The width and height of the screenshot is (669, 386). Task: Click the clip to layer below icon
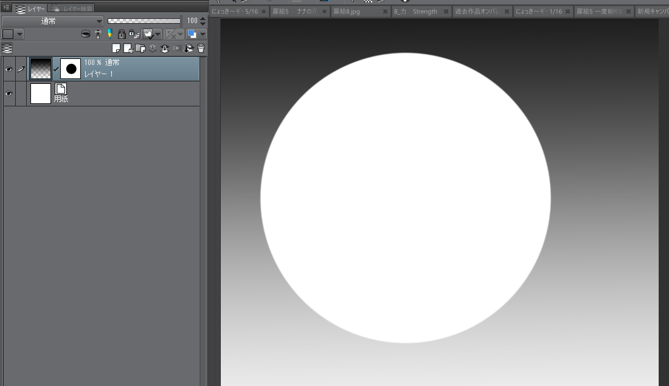pos(86,35)
